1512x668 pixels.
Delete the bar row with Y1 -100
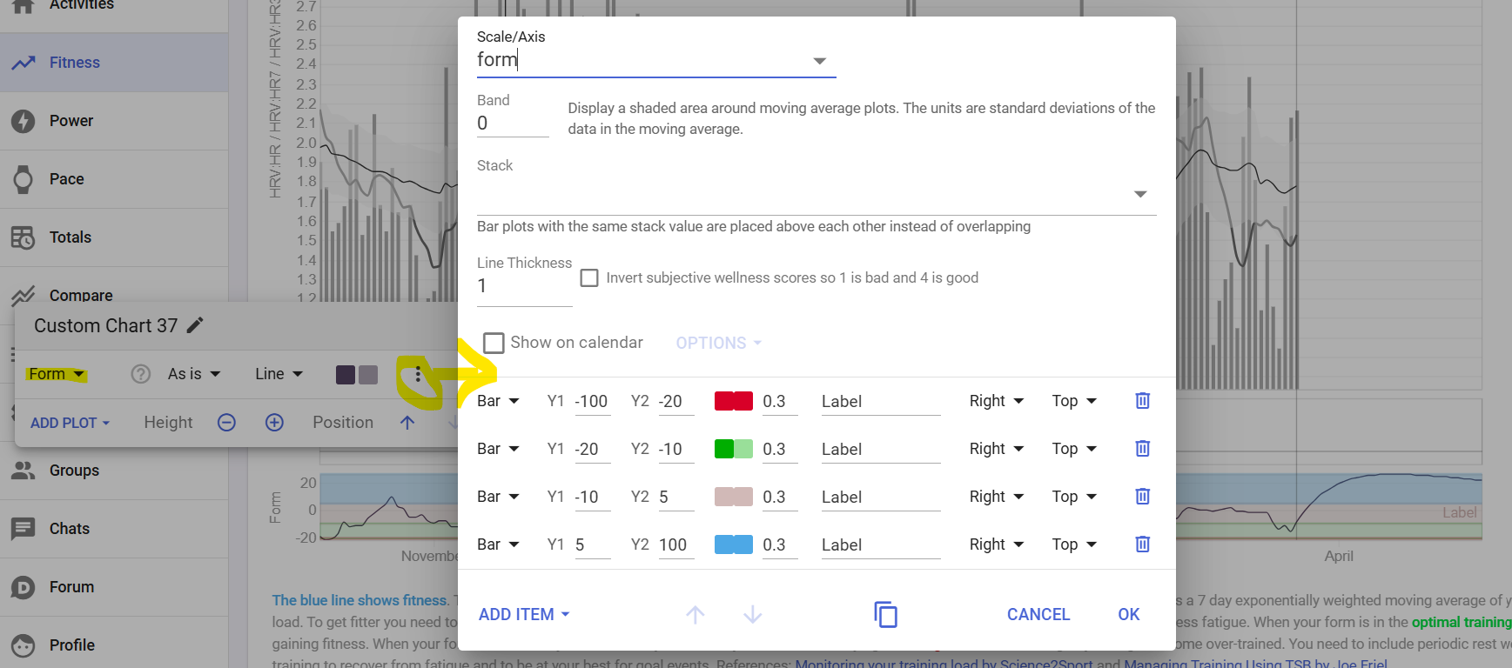[1142, 401]
